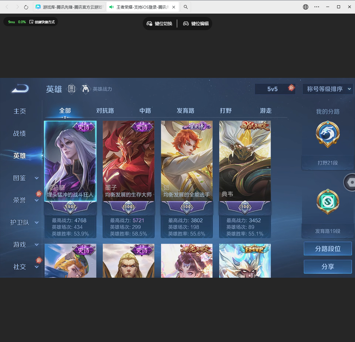
Task: Click 创建快捷方式 shortcut button
Action: coord(42,22)
